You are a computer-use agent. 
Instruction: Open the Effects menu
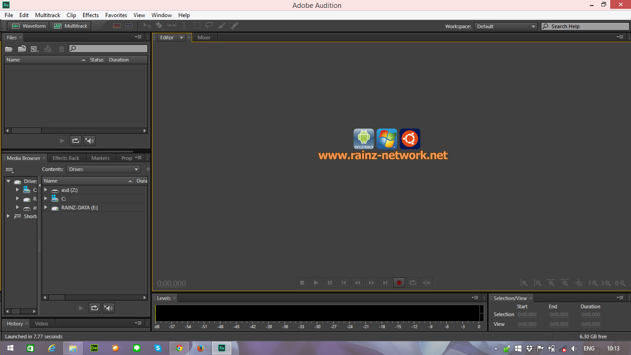click(x=91, y=15)
